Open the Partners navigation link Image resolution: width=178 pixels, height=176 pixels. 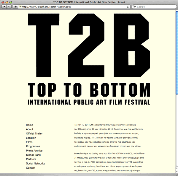31,159
